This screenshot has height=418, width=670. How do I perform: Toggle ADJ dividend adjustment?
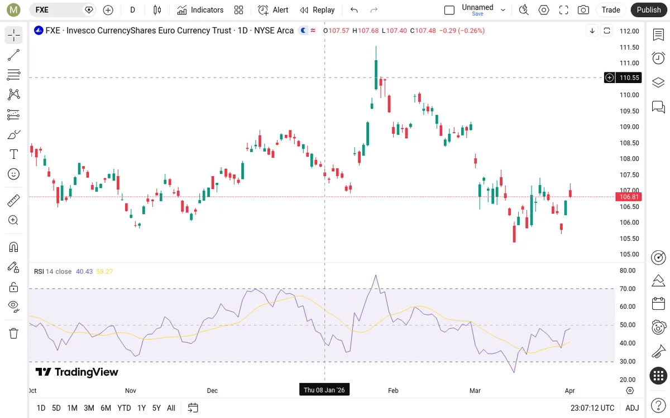[x=632, y=408]
